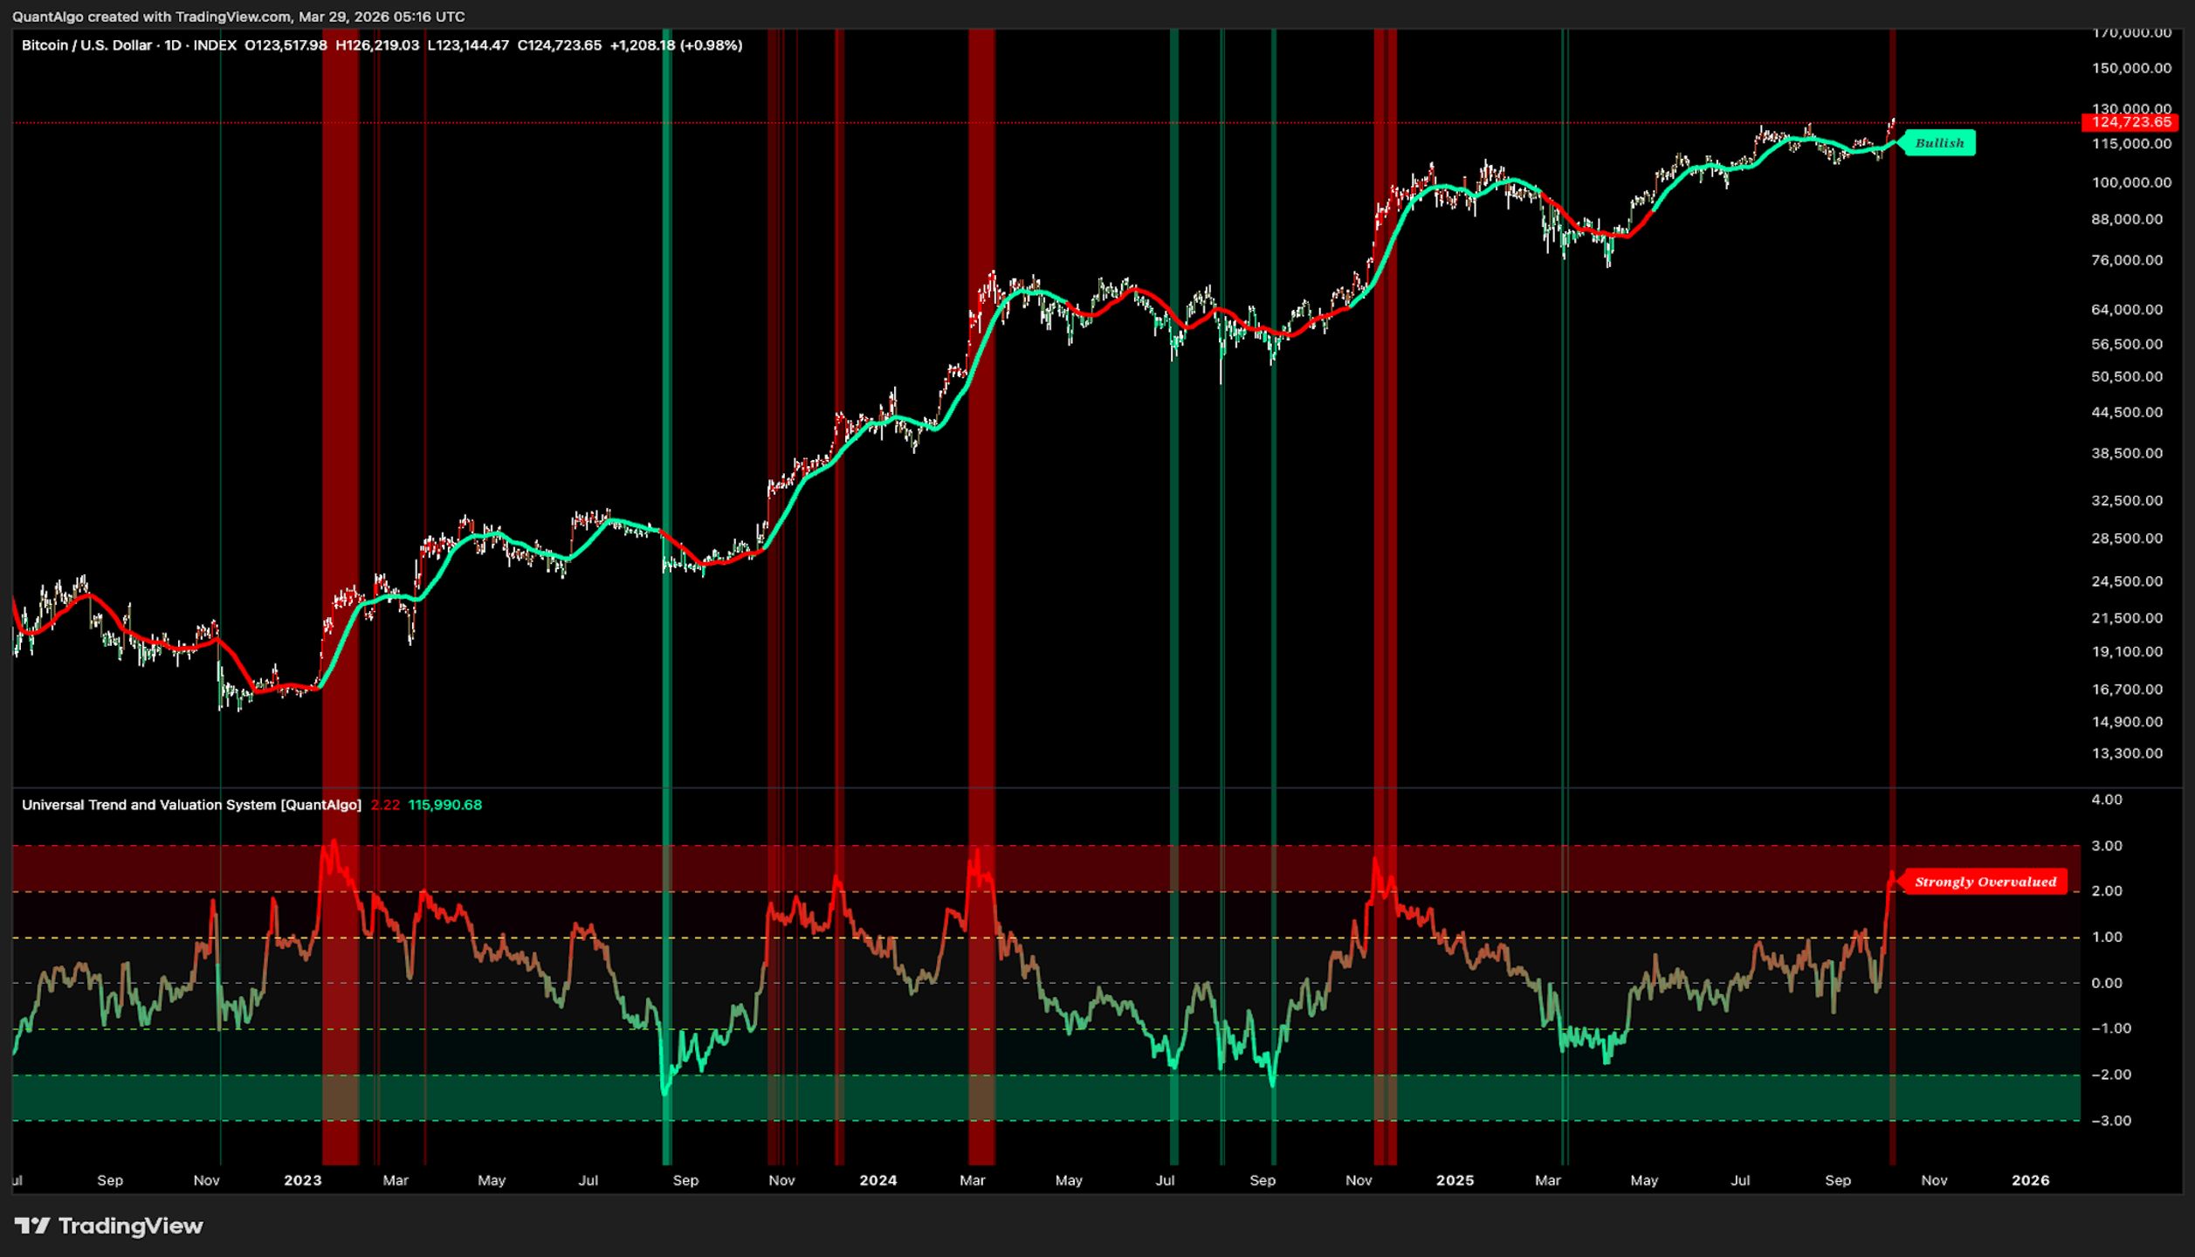Click the low value L123,144.47
This screenshot has width=2195, height=1257.
point(468,45)
